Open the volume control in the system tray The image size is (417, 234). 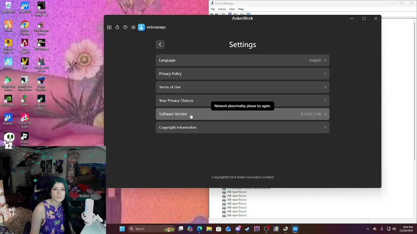[394, 229]
